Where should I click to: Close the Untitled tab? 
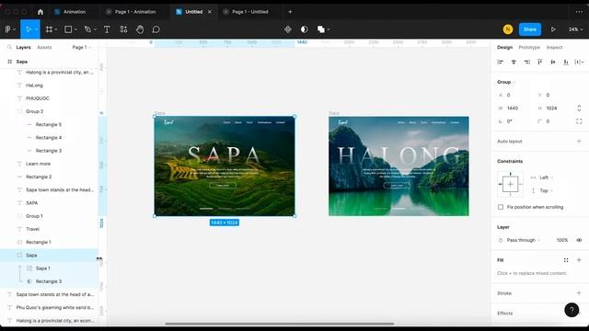(210, 12)
